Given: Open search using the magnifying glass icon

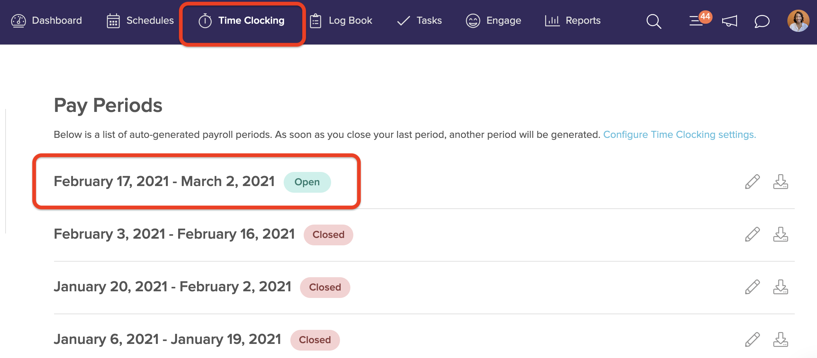Looking at the screenshot, I should (654, 21).
